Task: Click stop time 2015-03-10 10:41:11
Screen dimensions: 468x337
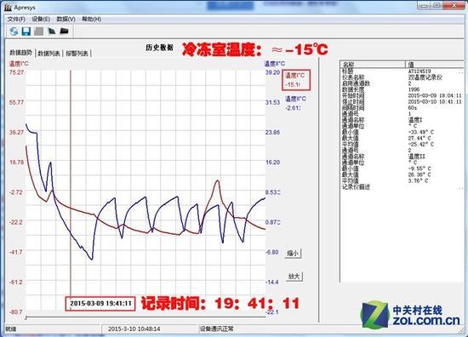Action: pos(435,101)
